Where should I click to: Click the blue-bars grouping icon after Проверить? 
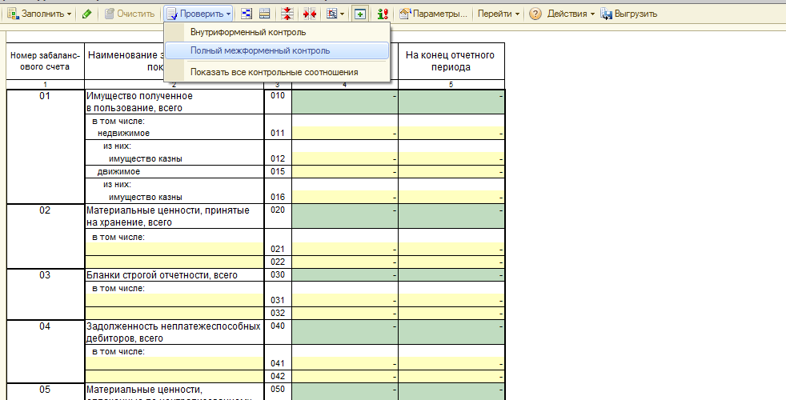tap(247, 14)
